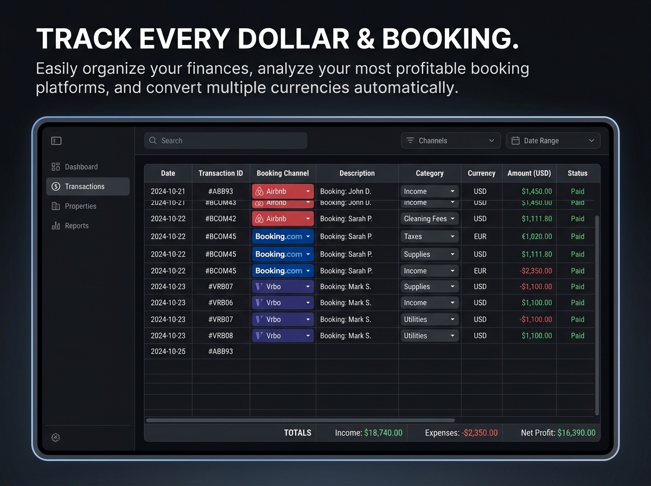Viewport: 651px width, 486px height.
Task: Click the Reports bar chart icon
Action: 56,226
